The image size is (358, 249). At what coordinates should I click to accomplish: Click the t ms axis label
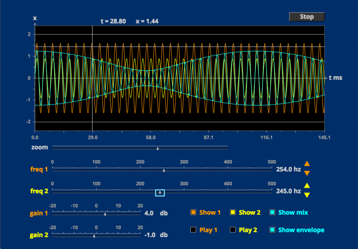[x=335, y=78]
